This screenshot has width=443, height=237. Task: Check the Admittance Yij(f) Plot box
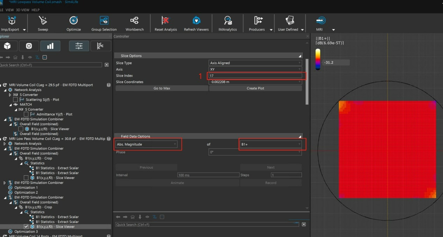pyautogui.click(x=26, y=114)
